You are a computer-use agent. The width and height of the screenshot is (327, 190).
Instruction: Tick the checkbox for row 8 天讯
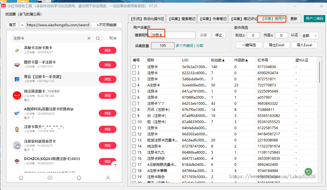(134, 110)
